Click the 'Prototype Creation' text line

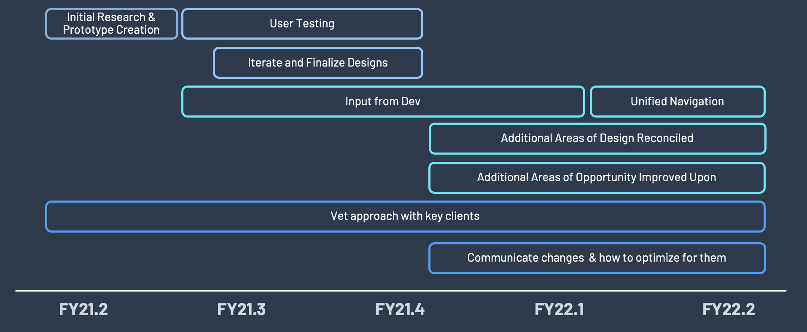pos(111,30)
